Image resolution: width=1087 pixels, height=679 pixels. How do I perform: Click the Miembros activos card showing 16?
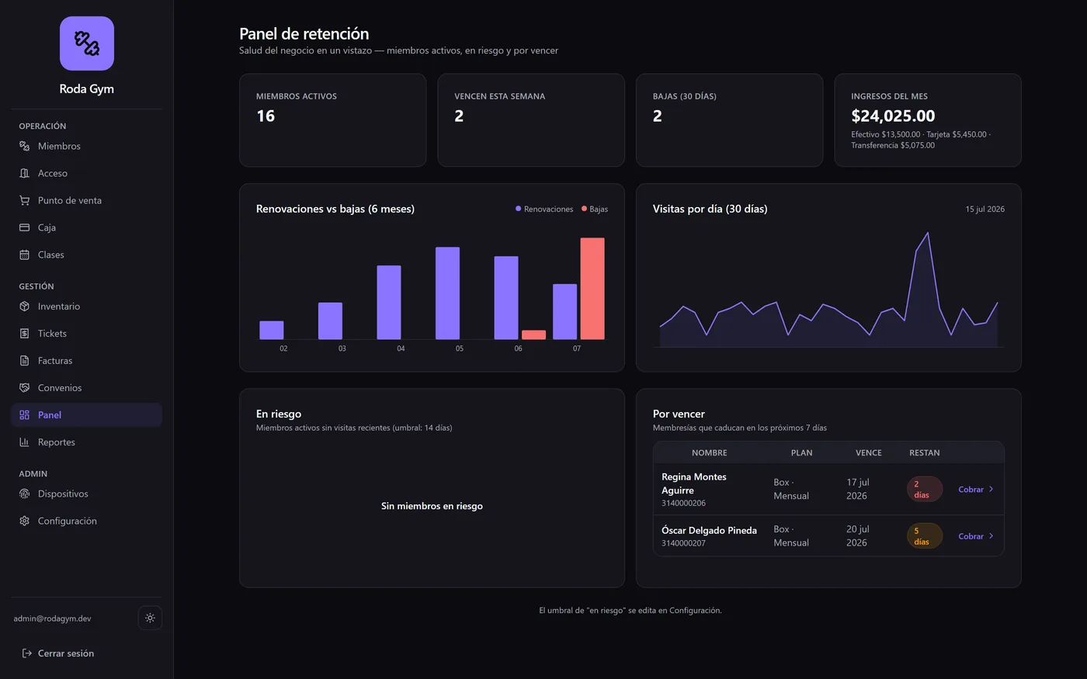pos(333,120)
